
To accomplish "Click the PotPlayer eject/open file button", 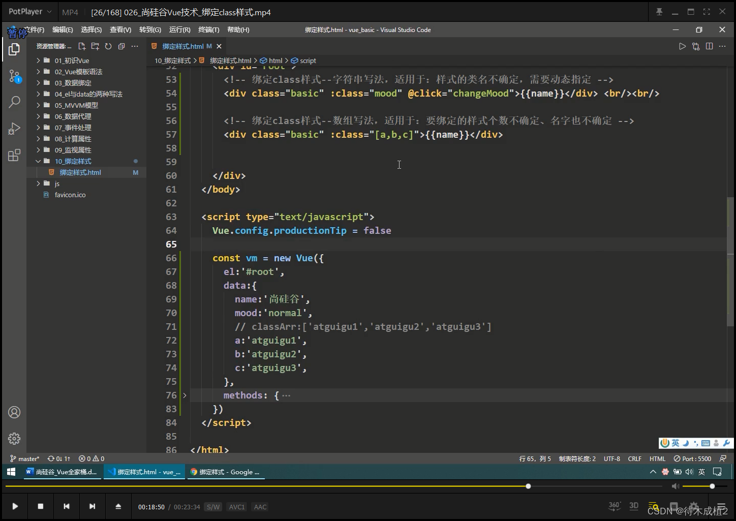I will click(118, 506).
